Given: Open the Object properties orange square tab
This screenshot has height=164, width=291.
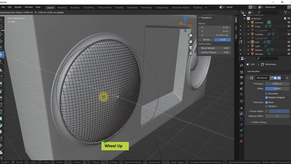Looking at the screenshot, I should [241, 108].
